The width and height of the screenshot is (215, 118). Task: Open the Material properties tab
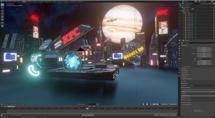(179, 73)
